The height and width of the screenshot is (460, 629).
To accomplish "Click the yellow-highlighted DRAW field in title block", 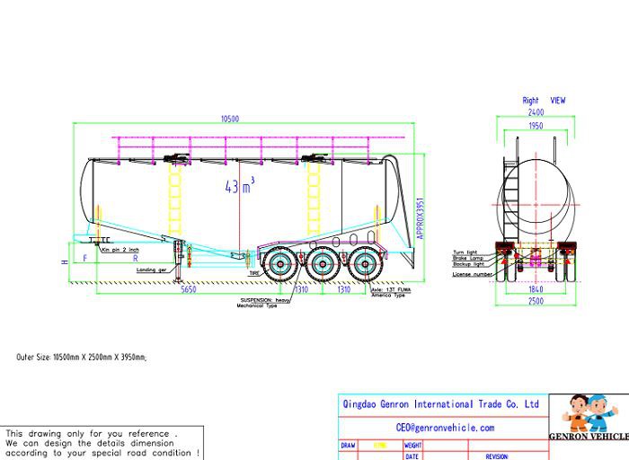I will tap(379, 445).
